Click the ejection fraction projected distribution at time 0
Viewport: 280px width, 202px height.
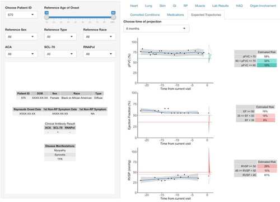pos(209,120)
